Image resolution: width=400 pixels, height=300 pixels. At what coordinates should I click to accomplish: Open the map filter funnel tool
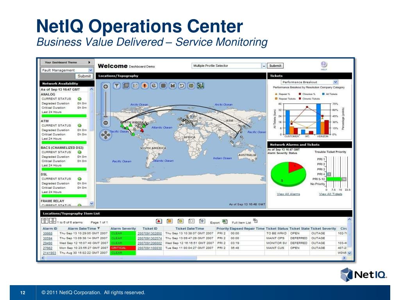[x=116, y=86]
